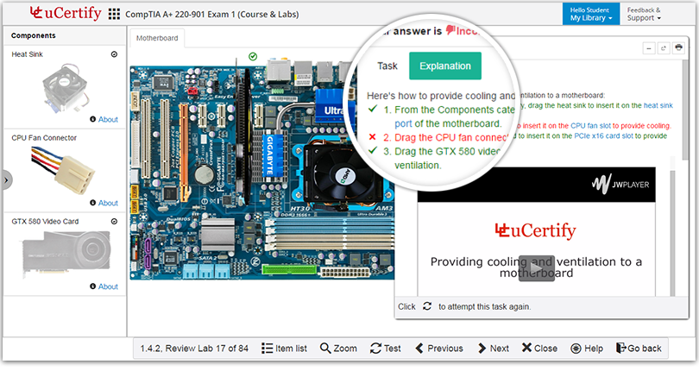Click green checkmark above the motherboard
Image resolution: width=699 pixels, height=371 pixels.
click(x=253, y=56)
